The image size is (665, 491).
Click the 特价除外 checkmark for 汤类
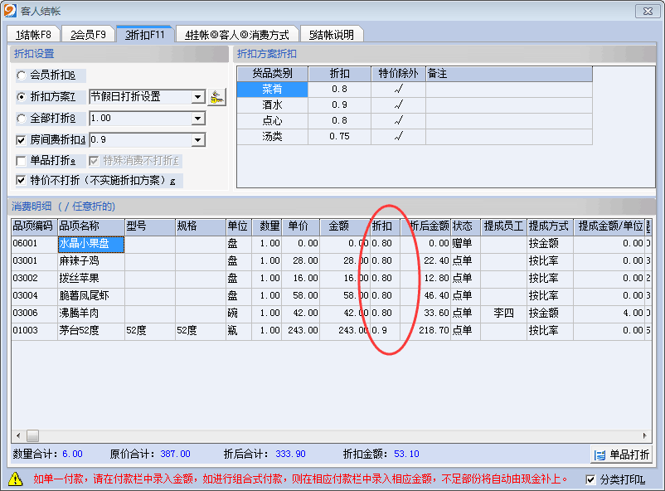[398, 136]
